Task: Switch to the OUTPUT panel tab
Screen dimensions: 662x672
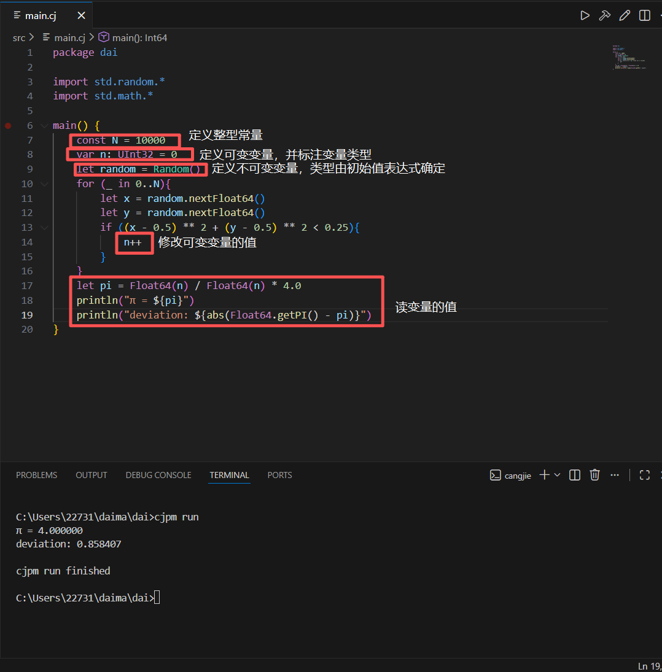Action: (92, 475)
